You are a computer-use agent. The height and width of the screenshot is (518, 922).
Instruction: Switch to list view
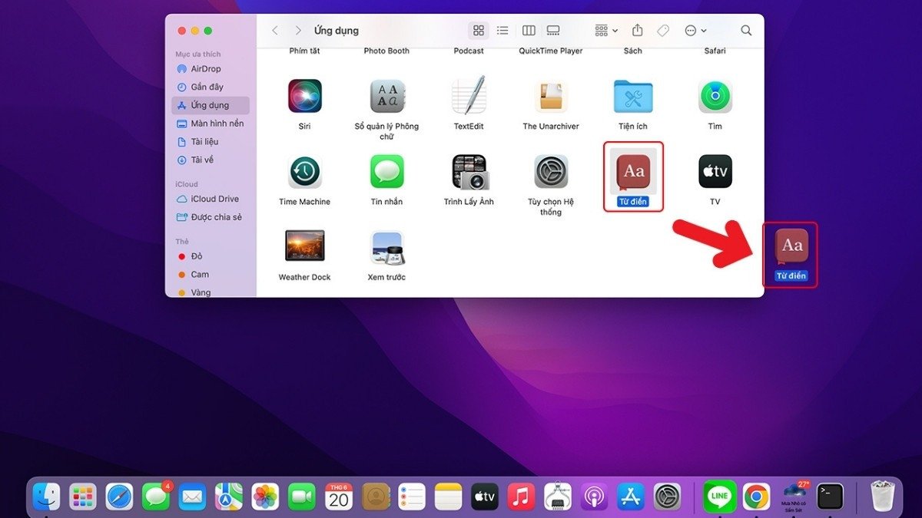point(502,30)
